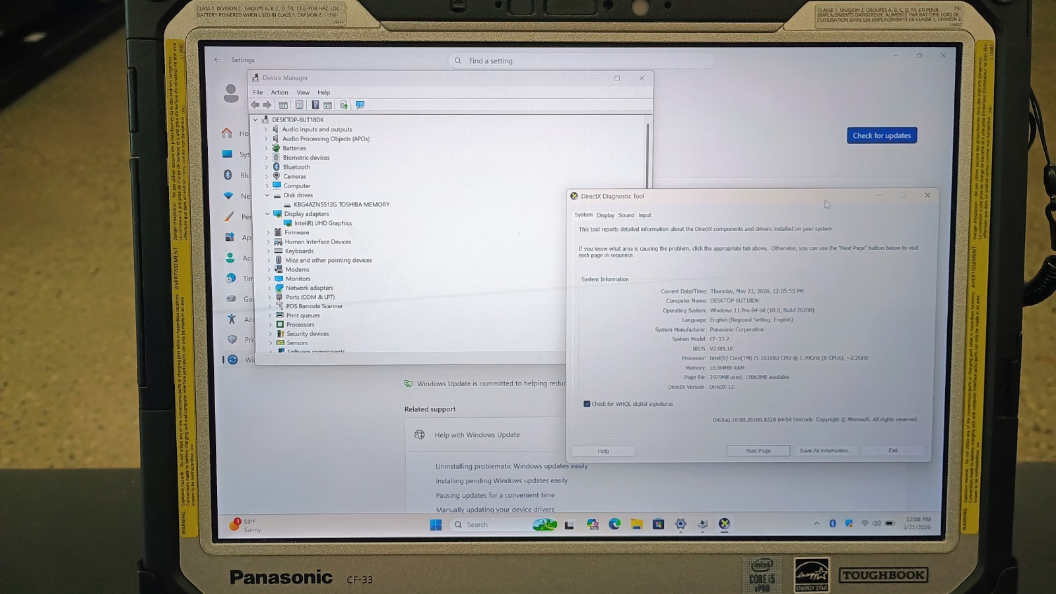This screenshot has width=1056, height=594.
Task: Open Network section in the Settings sidebar
Action: 228,196
